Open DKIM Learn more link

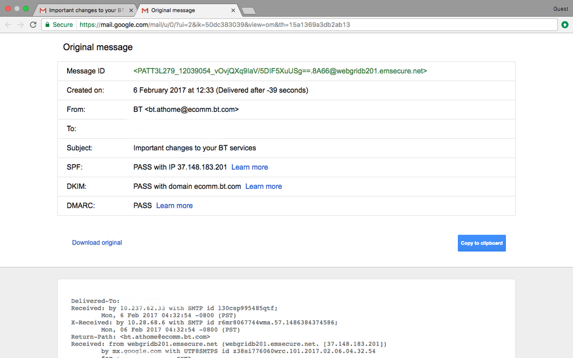tap(264, 186)
